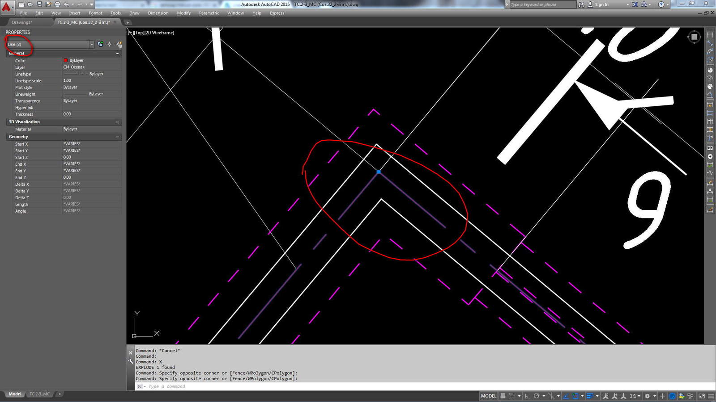Image resolution: width=716 pixels, height=402 pixels.
Task: Click the Layer value field
Action: tap(92, 67)
